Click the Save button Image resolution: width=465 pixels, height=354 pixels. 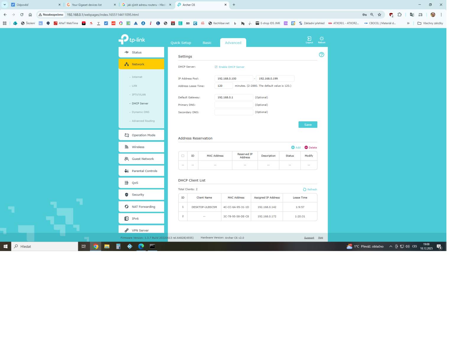pos(308,125)
